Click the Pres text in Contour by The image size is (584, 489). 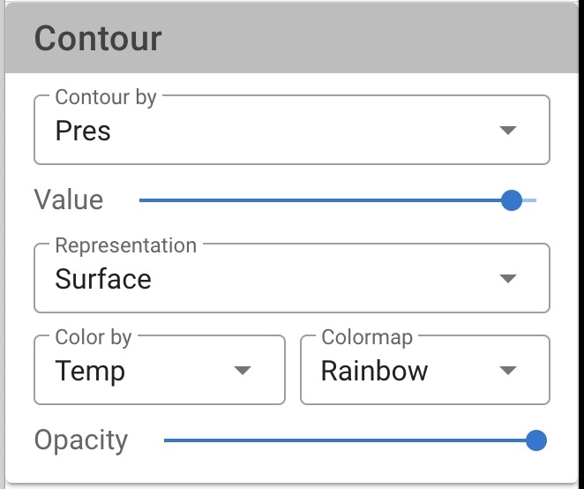[x=83, y=132]
